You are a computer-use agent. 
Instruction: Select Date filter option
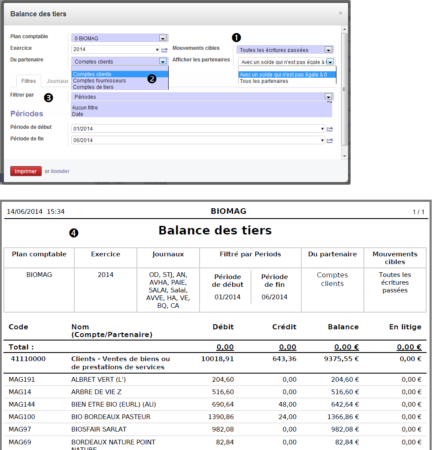click(x=201, y=114)
